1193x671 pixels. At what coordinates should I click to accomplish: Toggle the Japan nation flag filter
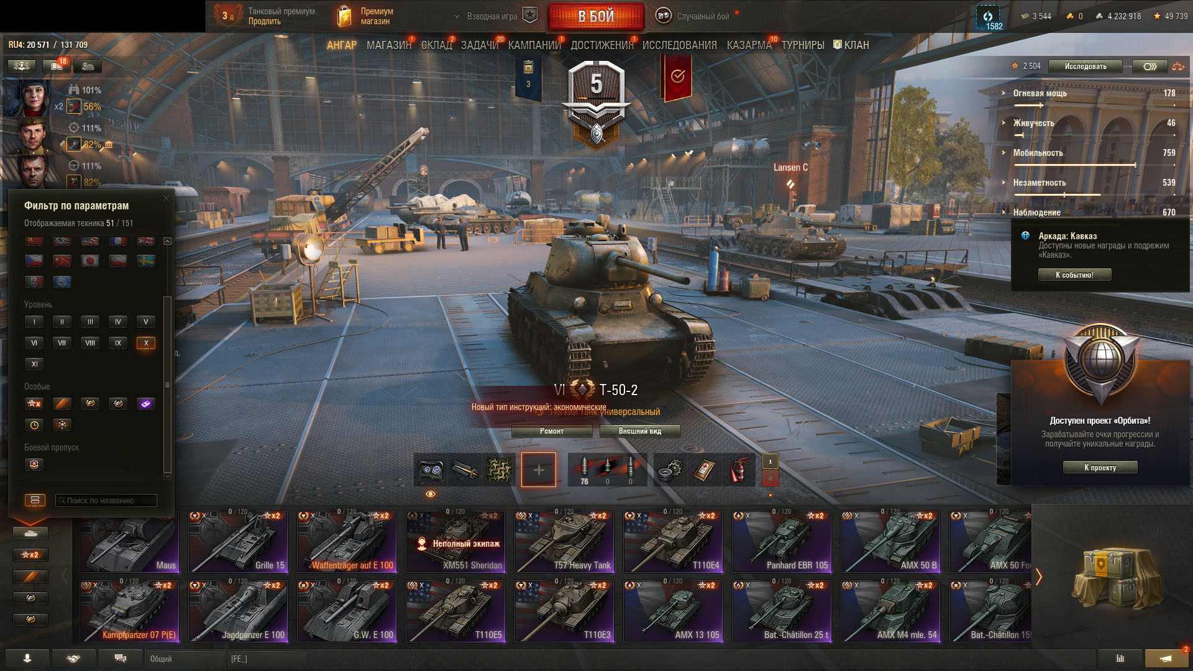pyautogui.click(x=90, y=261)
